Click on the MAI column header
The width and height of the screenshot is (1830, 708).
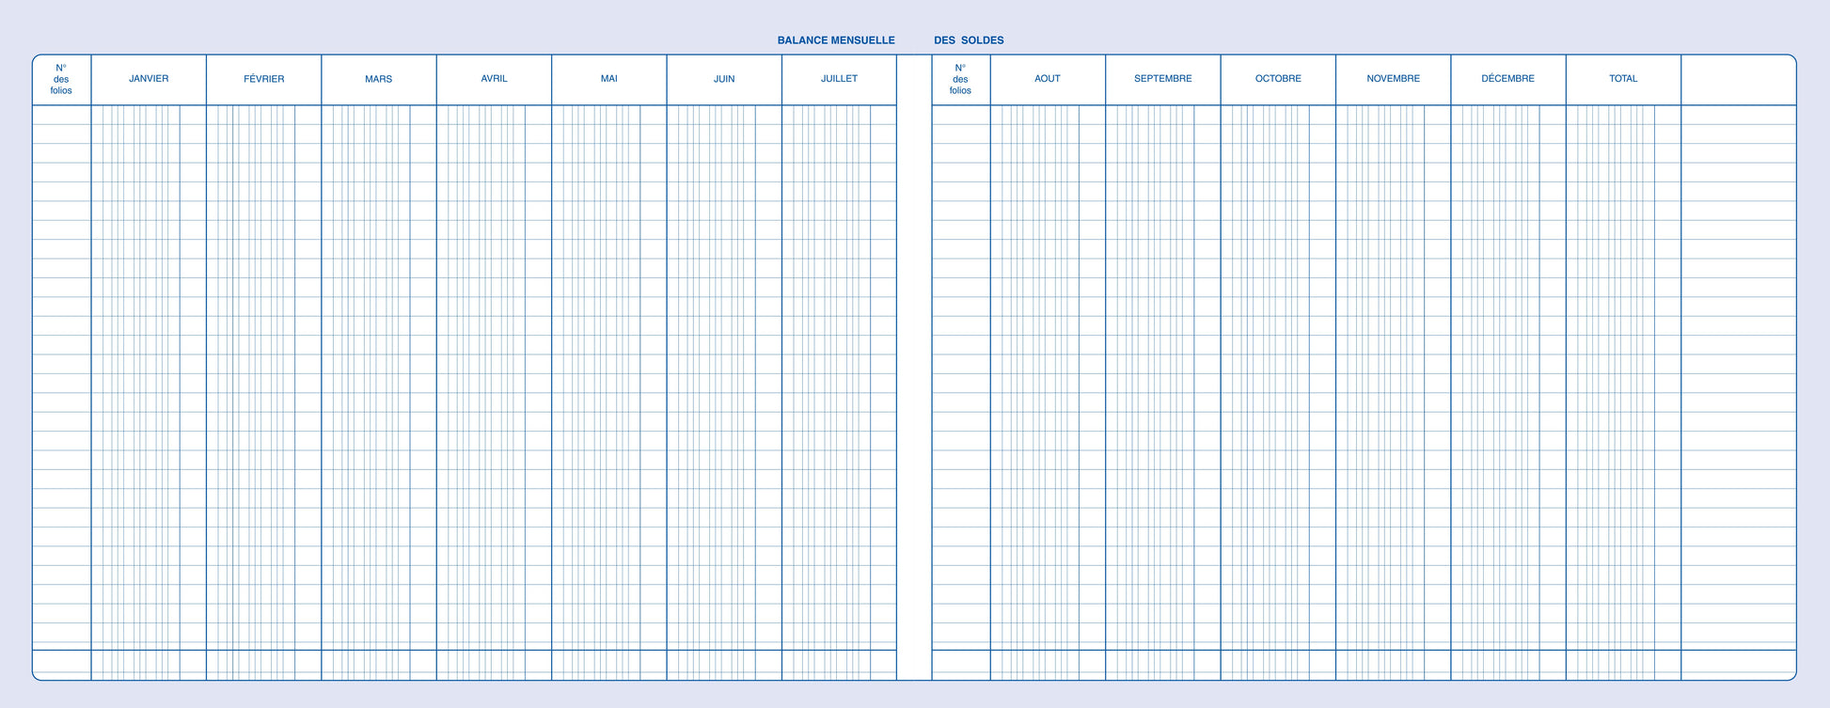[x=609, y=79]
